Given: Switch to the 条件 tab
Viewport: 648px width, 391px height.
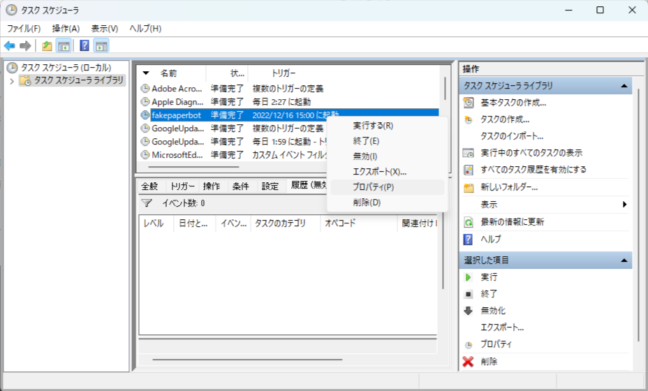Looking at the screenshot, I should pos(240,186).
